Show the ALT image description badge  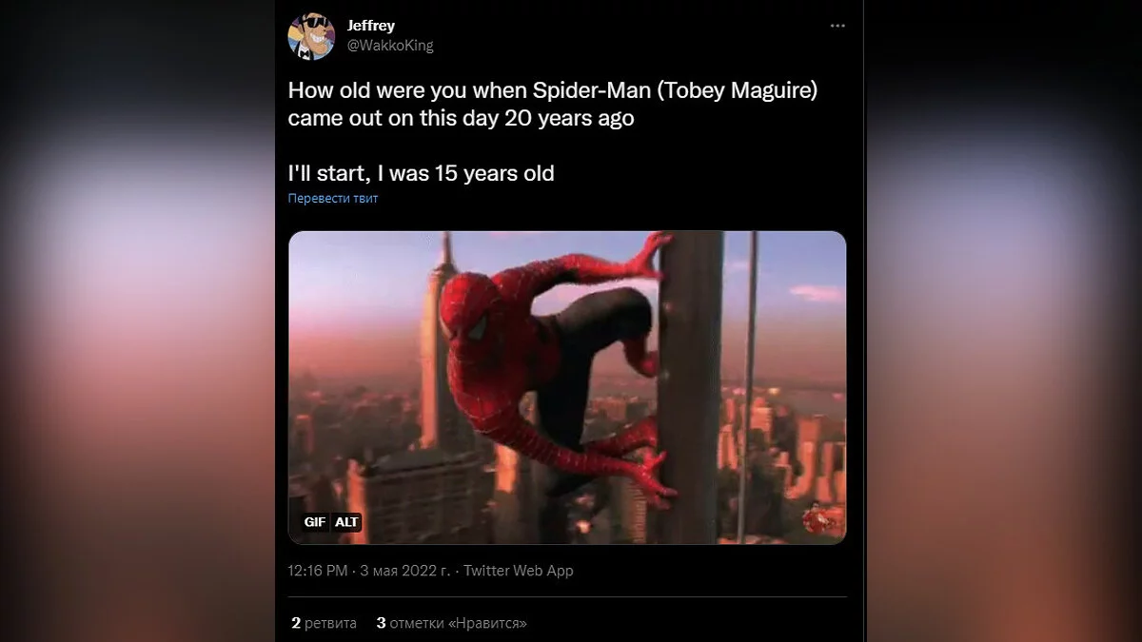[x=346, y=522]
